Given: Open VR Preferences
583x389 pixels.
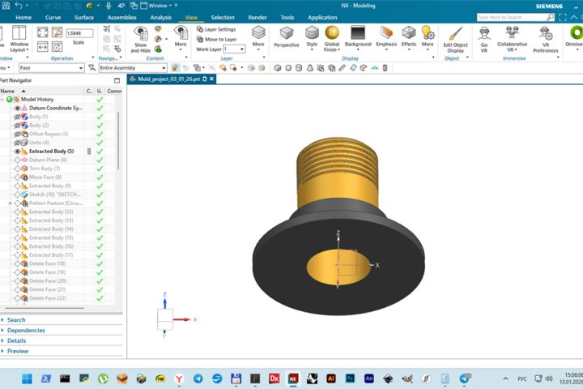Looking at the screenshot, I should pyautogui.click(x=545, y=33).
